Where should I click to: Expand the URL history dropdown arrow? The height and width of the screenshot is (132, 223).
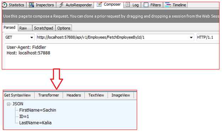[x=191, y=37]
